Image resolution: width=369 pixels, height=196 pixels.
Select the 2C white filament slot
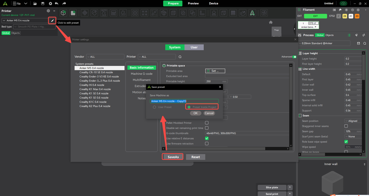point(351,16)
